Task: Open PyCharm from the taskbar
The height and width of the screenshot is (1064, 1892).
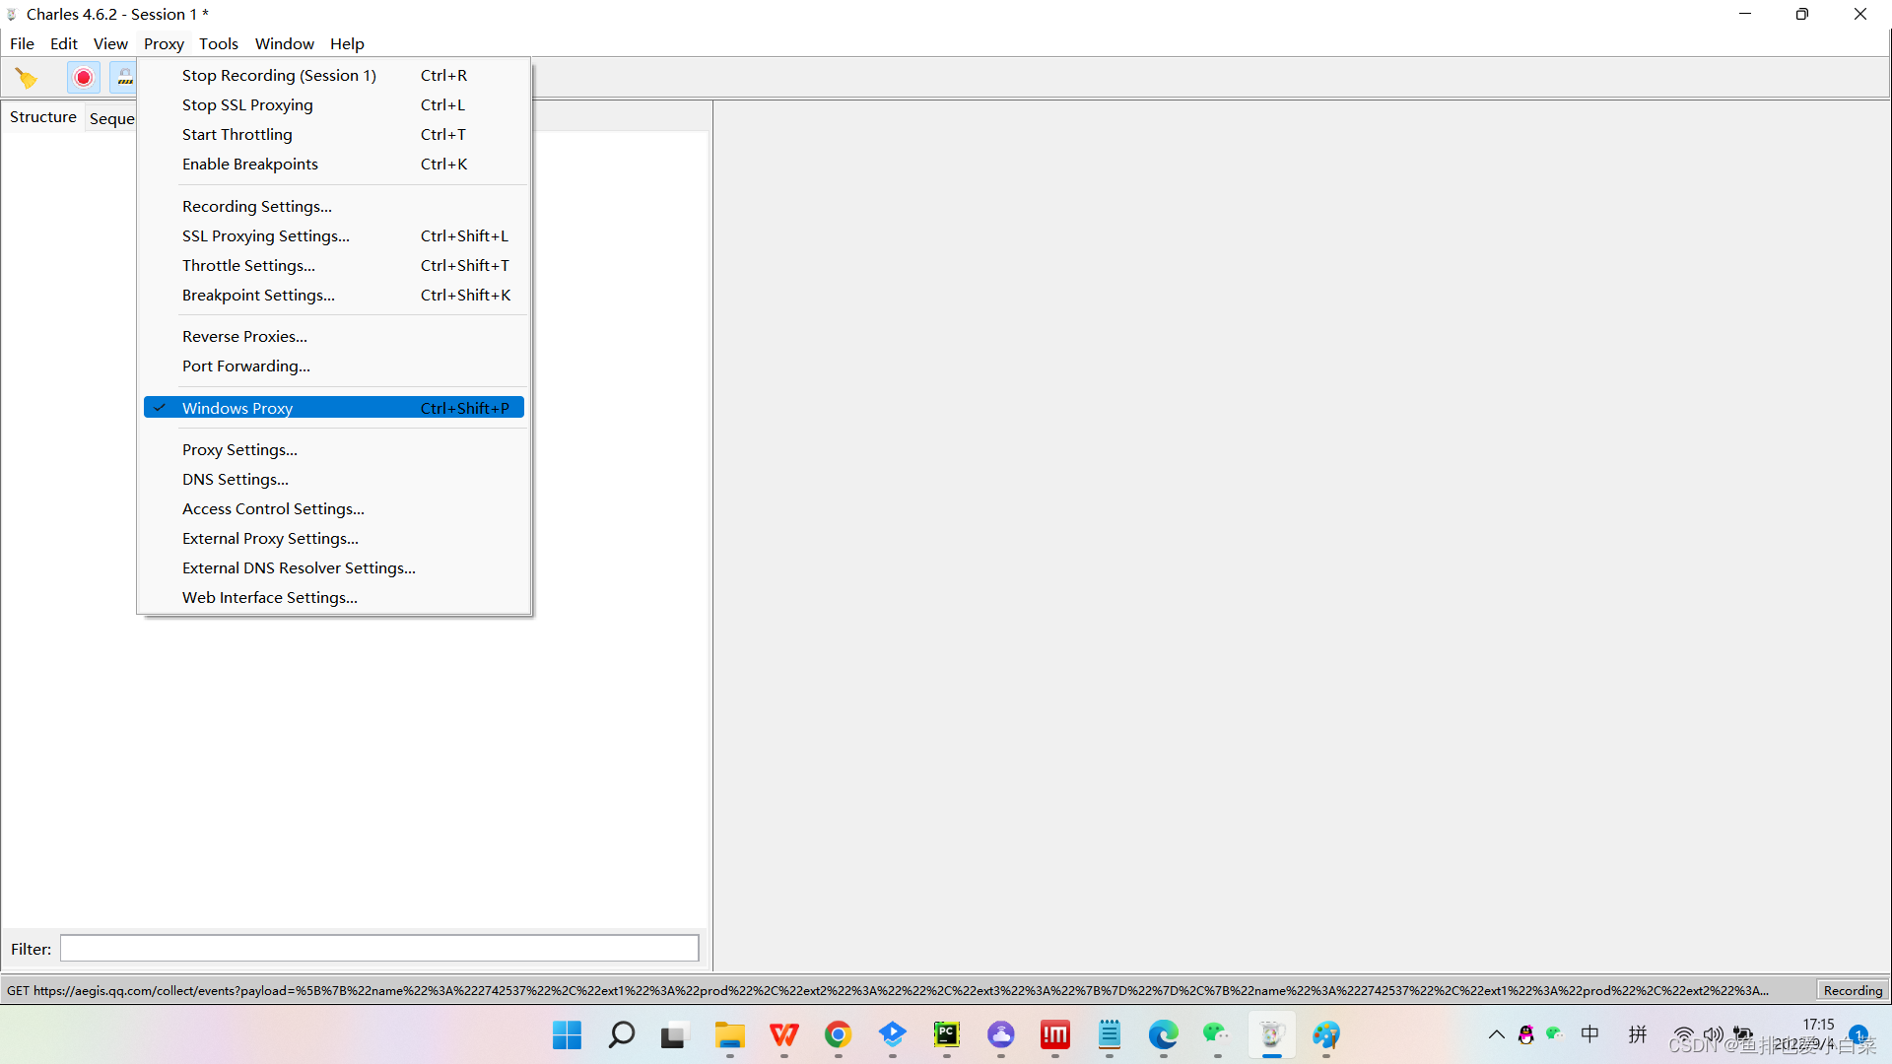Action: pos(946,1034)
